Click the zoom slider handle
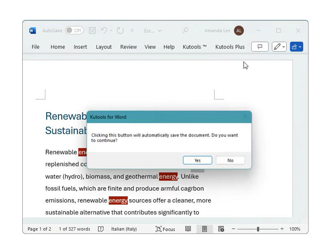The image size is (330, 250). 258,229
